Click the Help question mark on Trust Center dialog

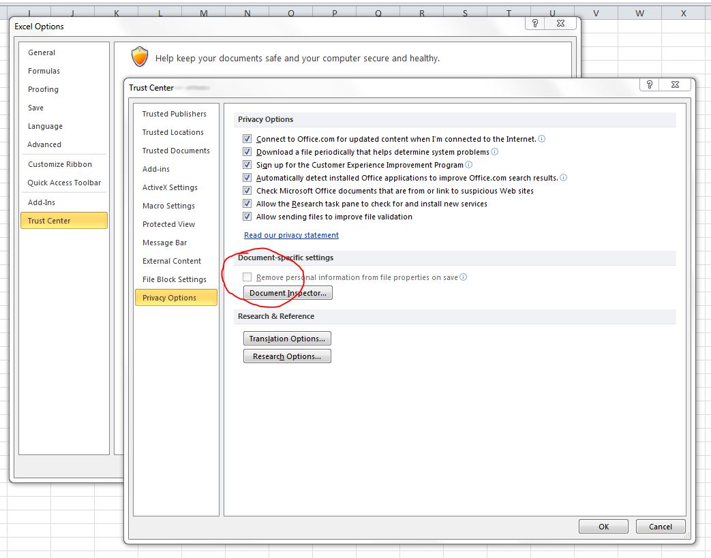(x=648, y=84)
